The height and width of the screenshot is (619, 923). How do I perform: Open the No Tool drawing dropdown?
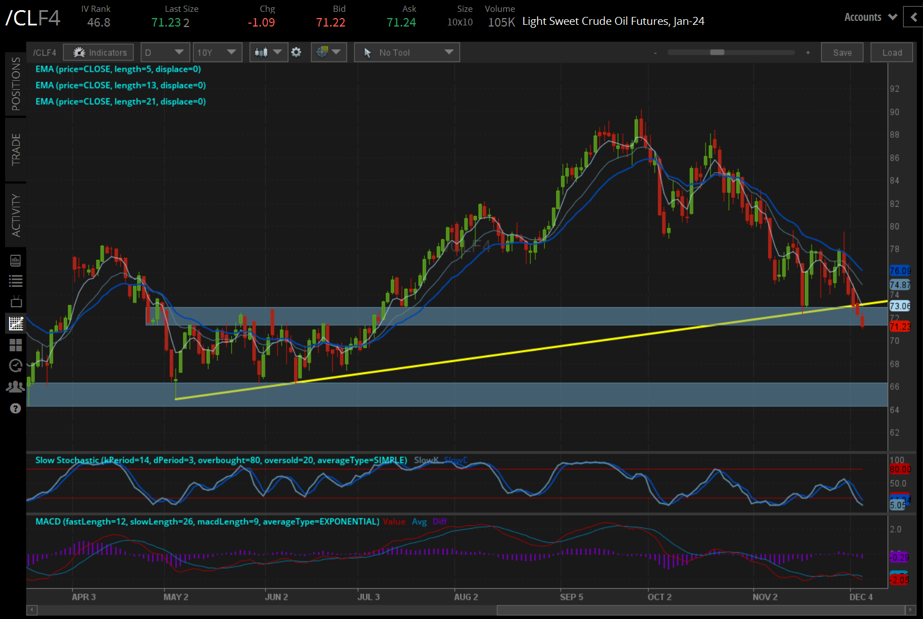coord(407,53)
